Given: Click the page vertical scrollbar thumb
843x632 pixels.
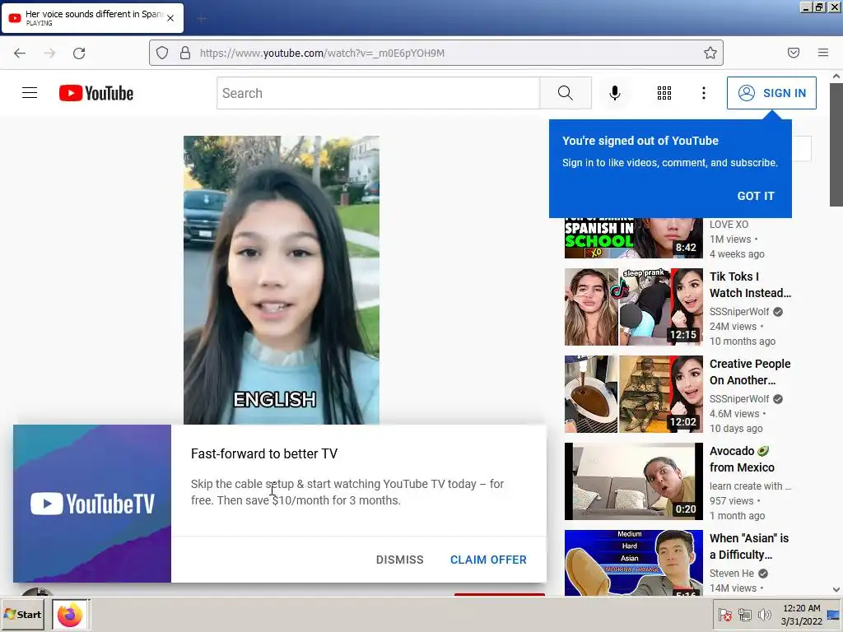Looking at the screenshot, I should [x=836, y=145].
